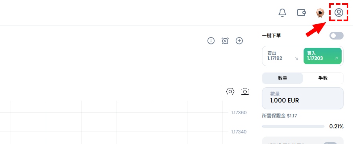353x144 pixels.
Task: Set a price alert with alarm clock icon
Action: click(x=225, y=41)
